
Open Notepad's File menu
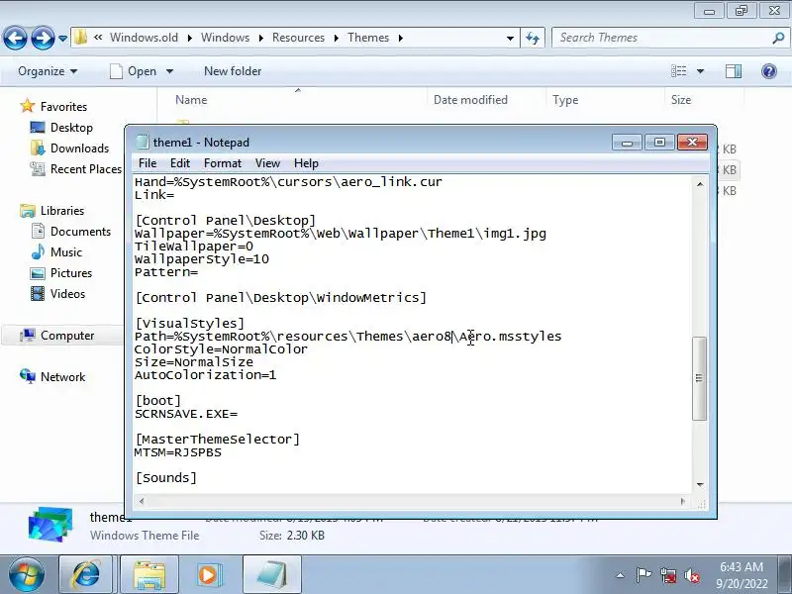pos(147,163)
